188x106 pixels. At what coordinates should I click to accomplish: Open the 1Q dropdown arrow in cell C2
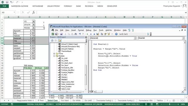(34, 21)
